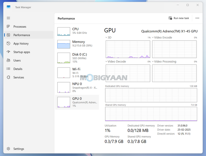Screen dimensions: 206x156
Task: Click the App history clock icon
Action: click(9, 43)
